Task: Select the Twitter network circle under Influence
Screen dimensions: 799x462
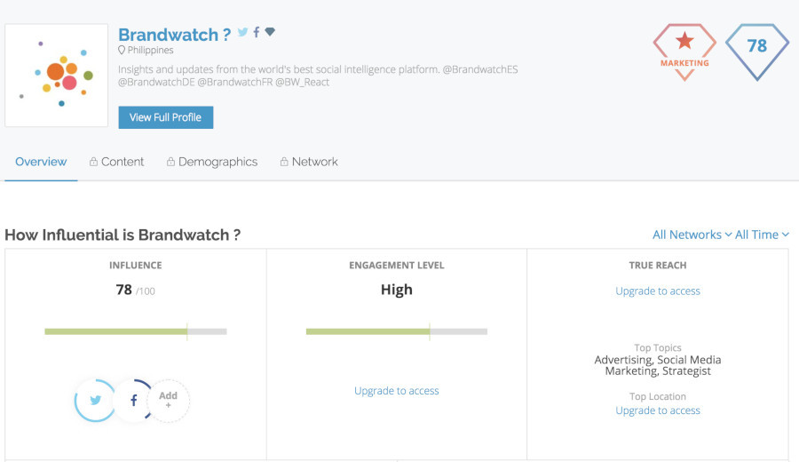Action: click(x=95, y=401)
